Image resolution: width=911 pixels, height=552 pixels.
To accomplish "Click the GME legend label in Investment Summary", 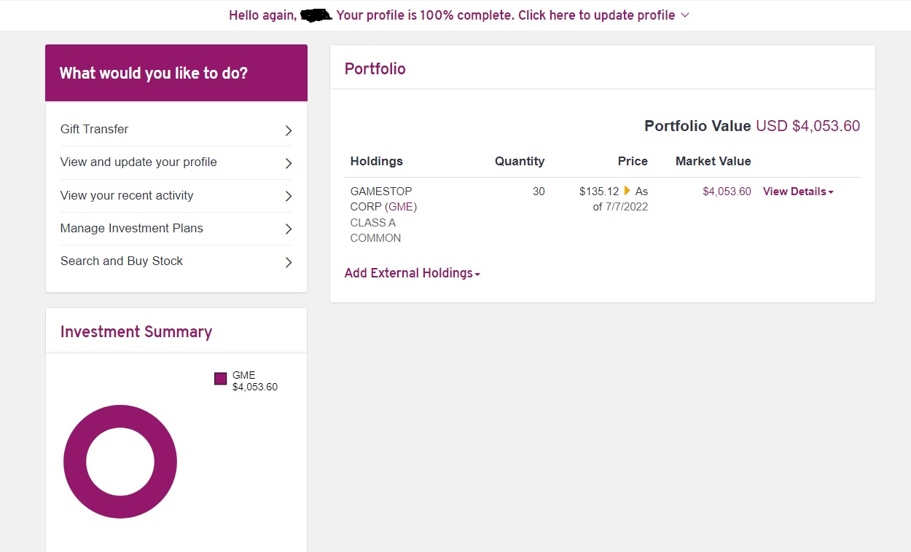I will [x=244, y=376].
